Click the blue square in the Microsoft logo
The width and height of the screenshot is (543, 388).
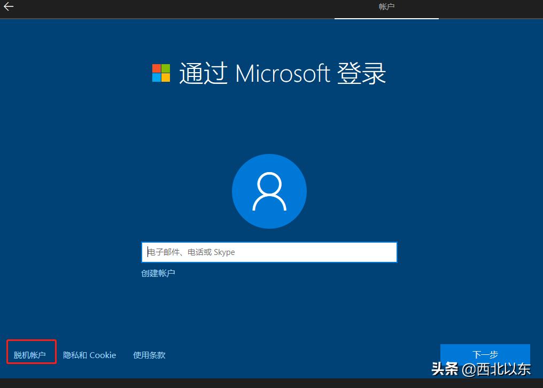click(156, 79)
